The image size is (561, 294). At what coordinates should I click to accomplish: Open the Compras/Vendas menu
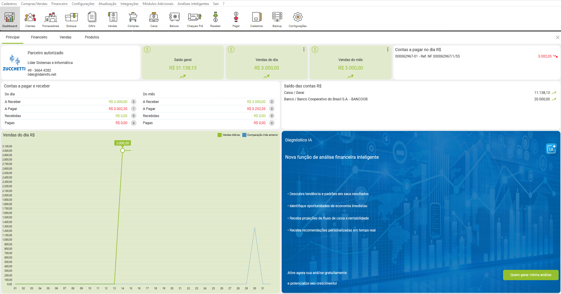pyautogui.click(x=34, y=4)
